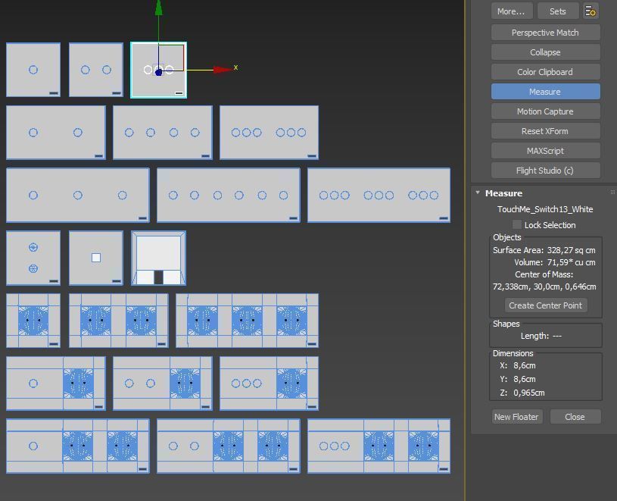Select the triple plate with one button and two sockets
617x501 pixels.
tap(78, 446)
